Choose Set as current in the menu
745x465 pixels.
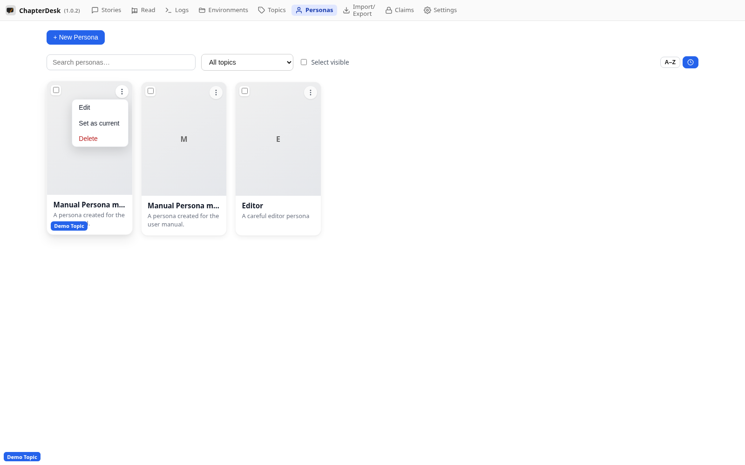point(100,123)
